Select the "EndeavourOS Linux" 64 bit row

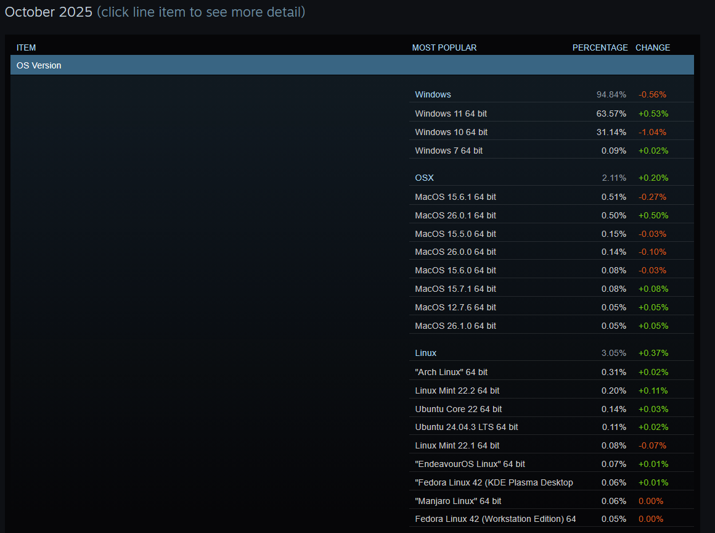click(552, 464)
